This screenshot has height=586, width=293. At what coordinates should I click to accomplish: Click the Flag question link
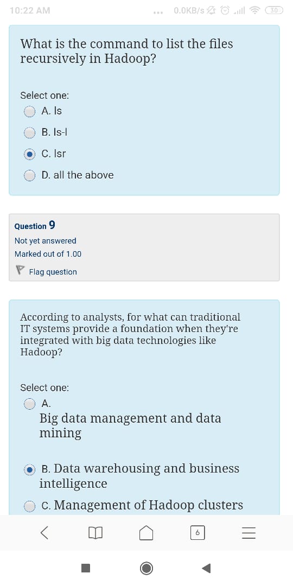pos(53,272)
